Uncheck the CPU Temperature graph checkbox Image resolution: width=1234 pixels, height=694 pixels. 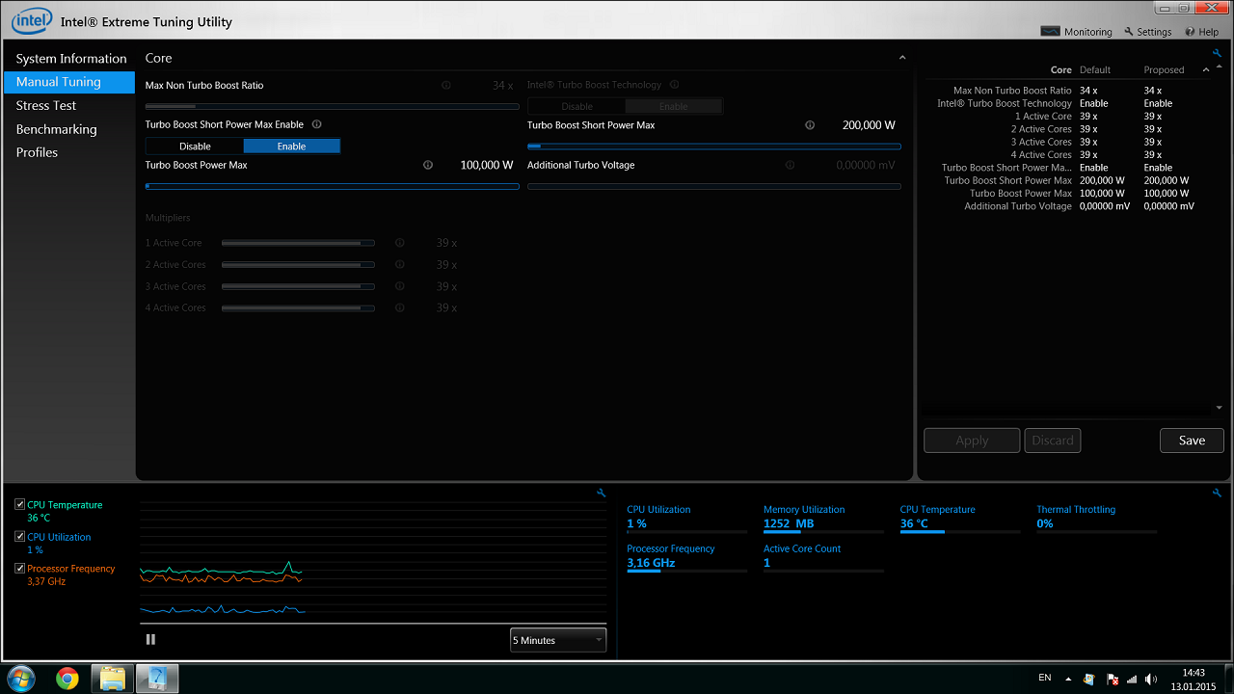click(20, 504)
